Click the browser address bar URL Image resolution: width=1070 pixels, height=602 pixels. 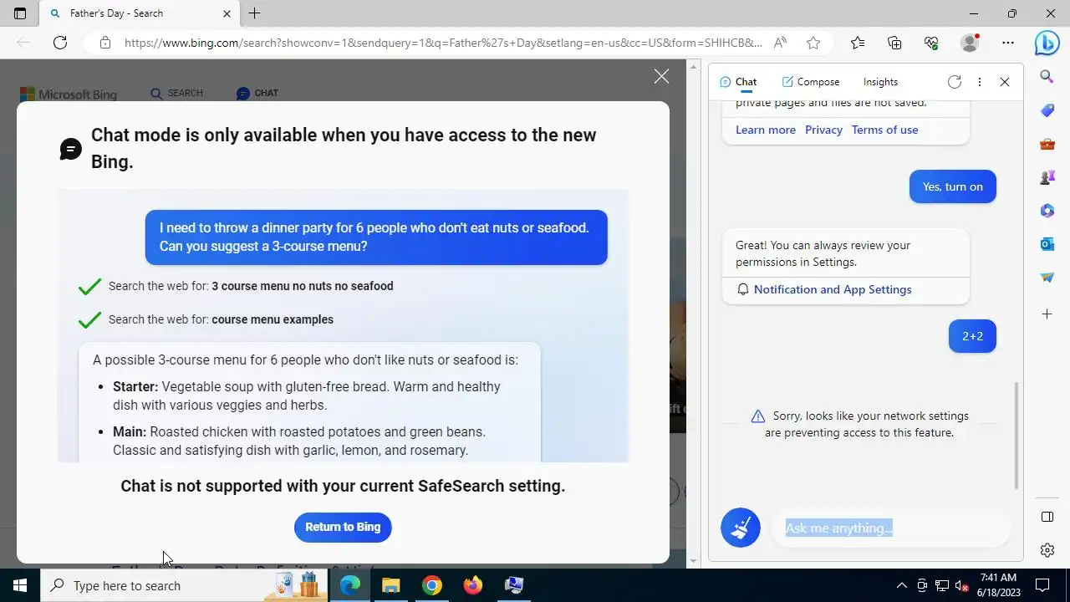click(443, 43)
